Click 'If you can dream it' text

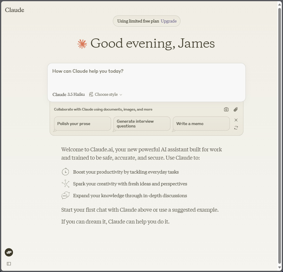click(115, 222)
